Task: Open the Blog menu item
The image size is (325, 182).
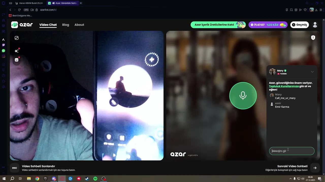Action: click(x=66, y=25)
